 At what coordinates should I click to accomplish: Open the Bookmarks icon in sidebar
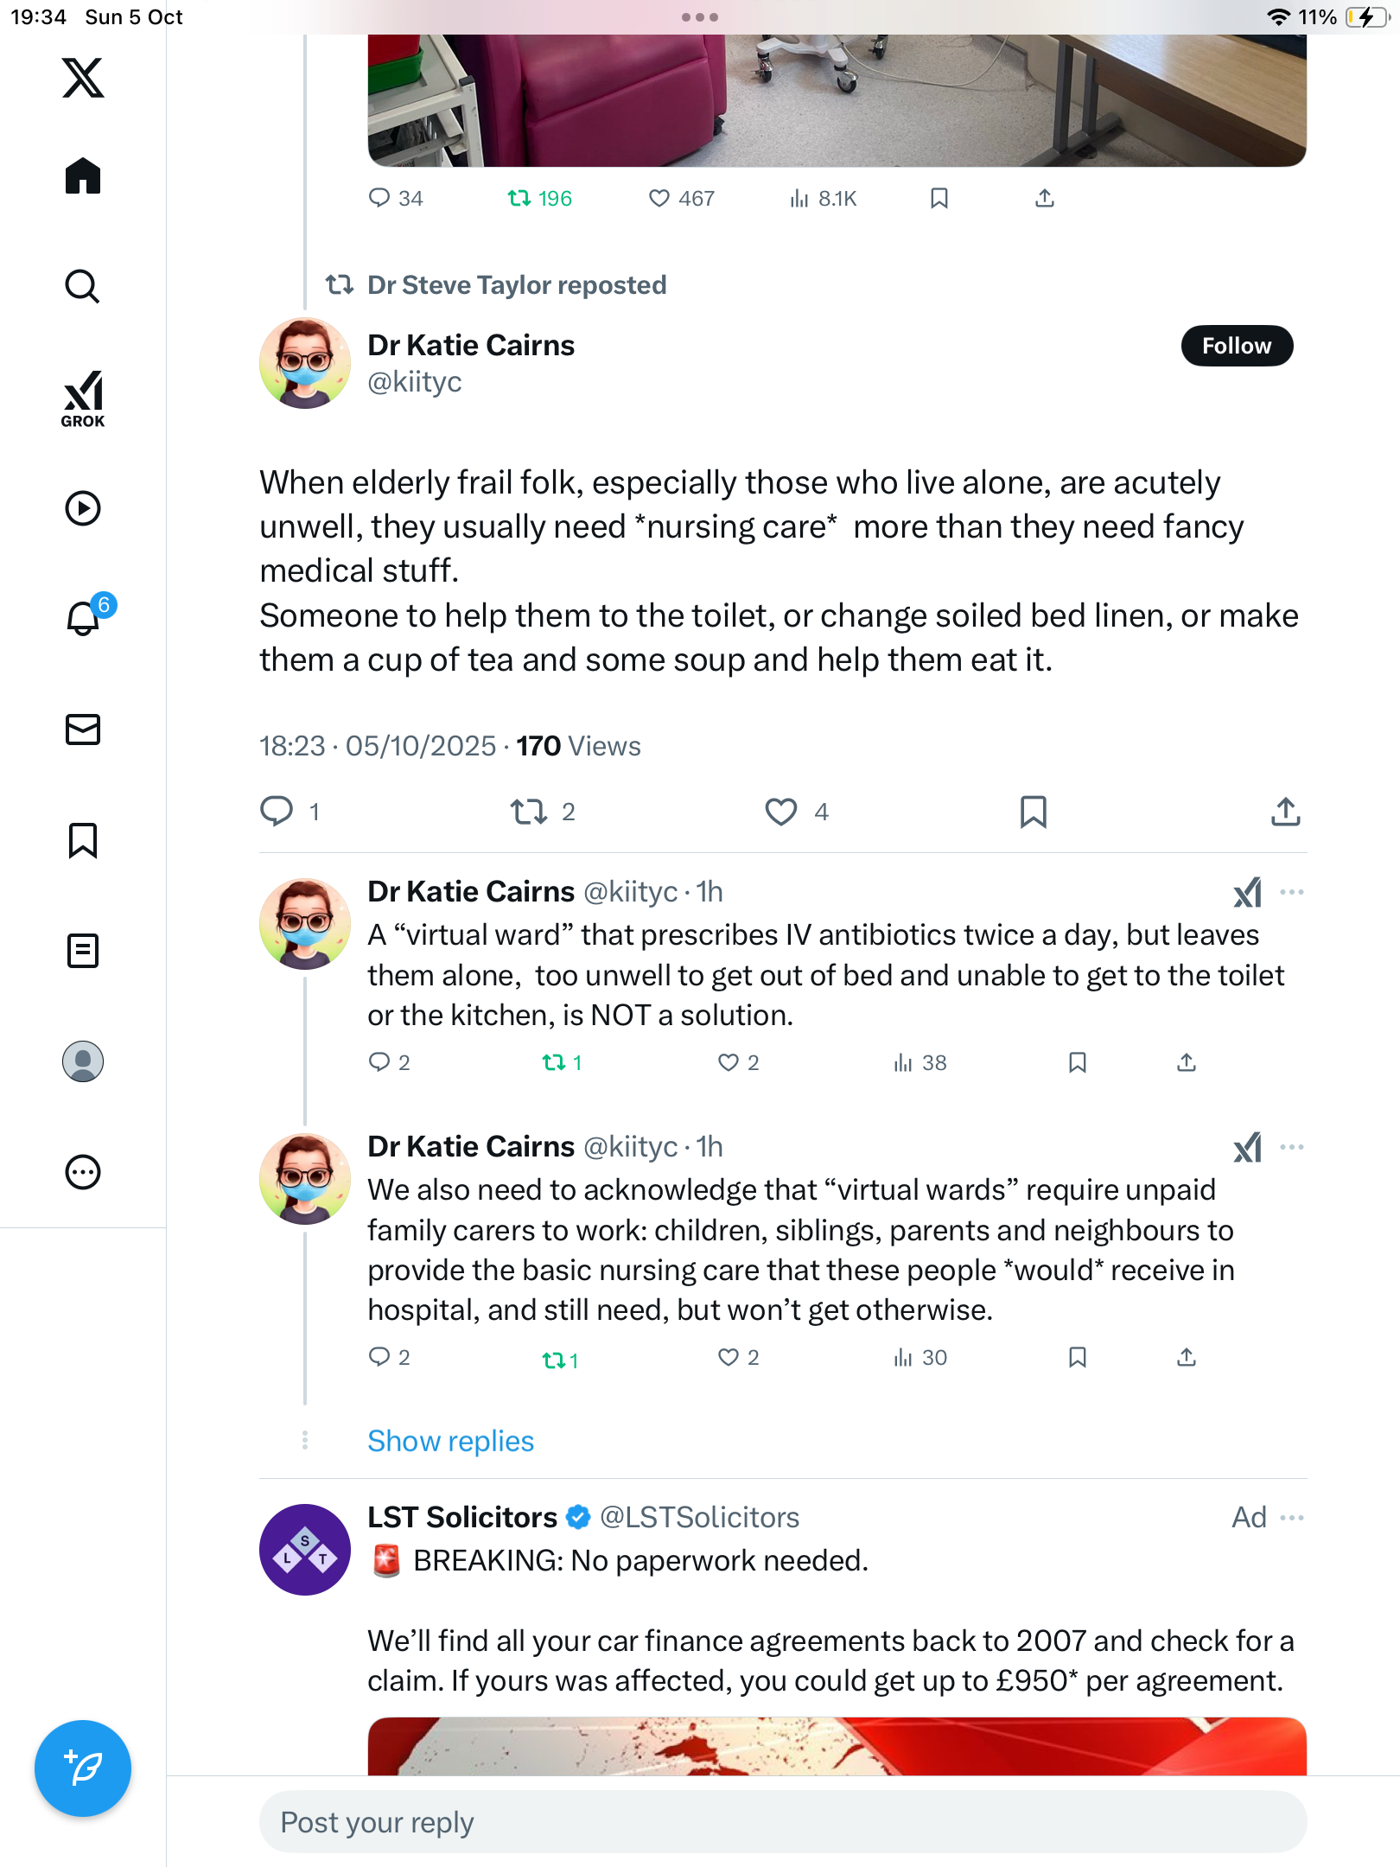[83, 840]
